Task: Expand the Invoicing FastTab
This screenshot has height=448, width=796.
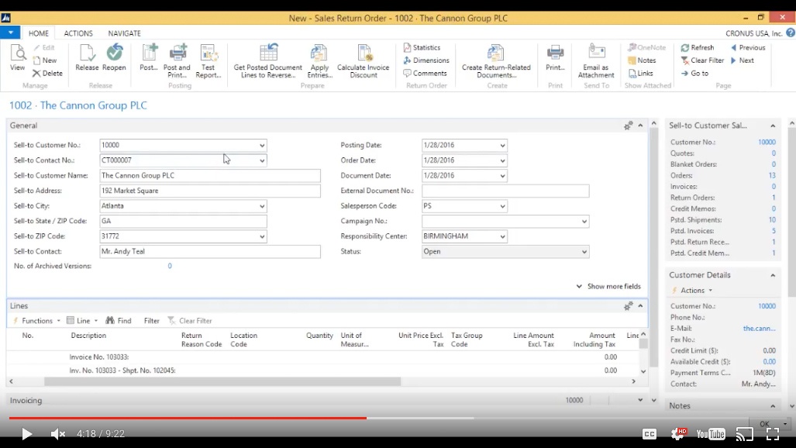Action: point(640,400)
